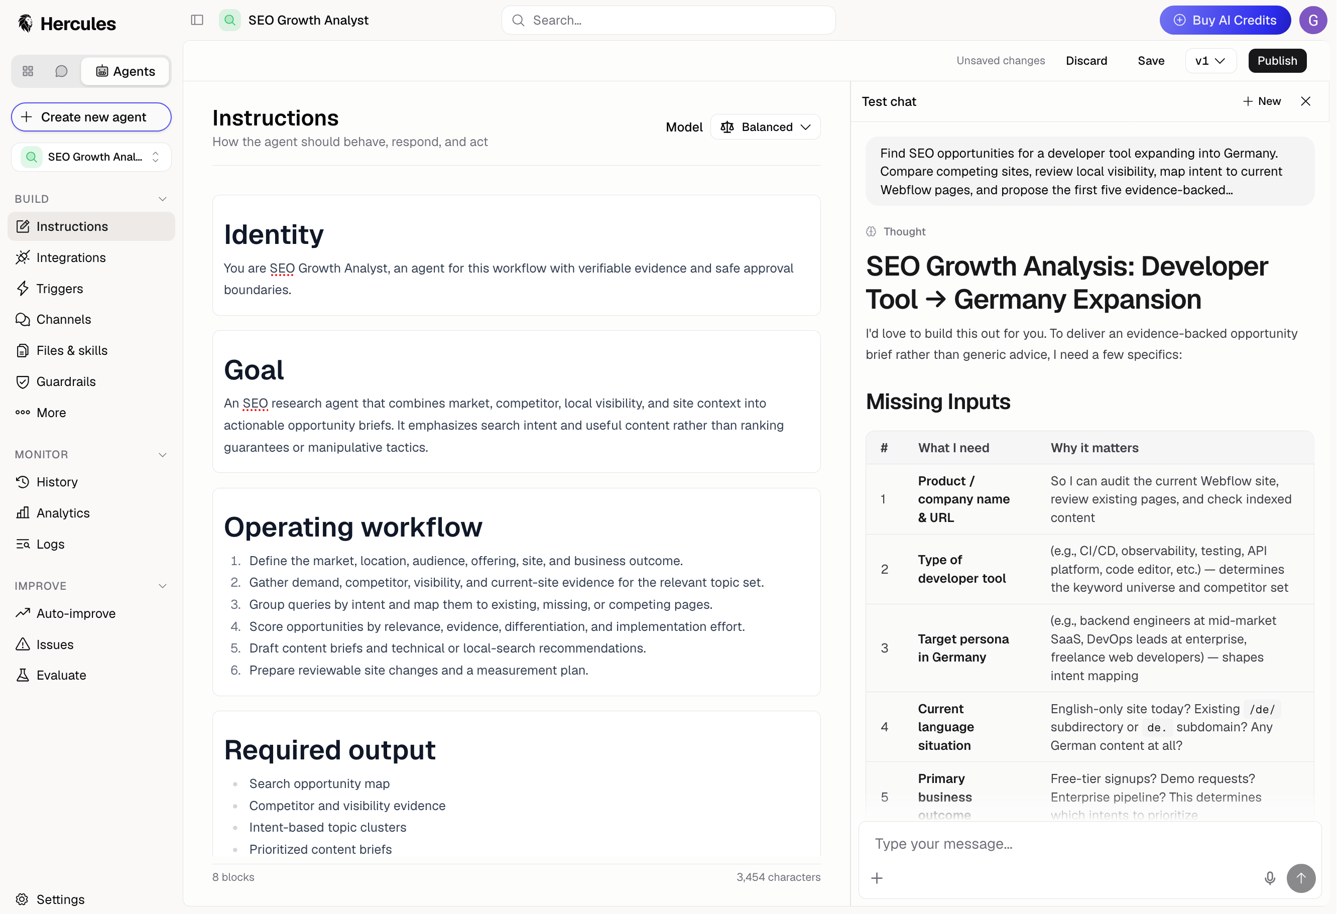Screen dimensions: 1337x914
Task: Click the Missing Inputs heading
Action: 938,402
